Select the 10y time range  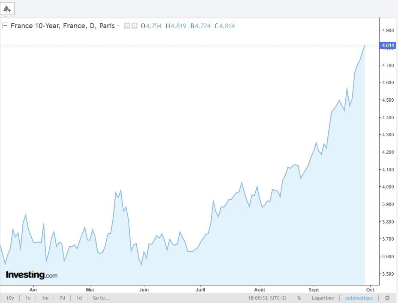(x=10, y=298)
